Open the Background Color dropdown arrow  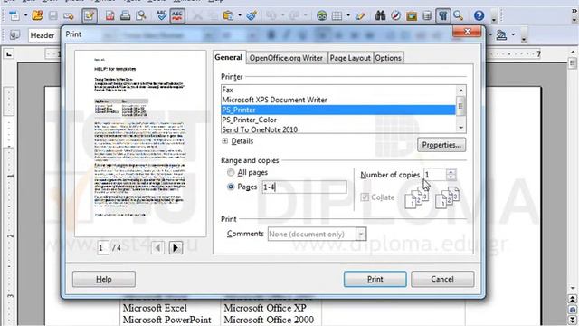tap(513, 34)
